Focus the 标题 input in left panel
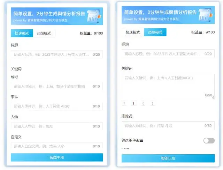Viewport: 223px width, 170px height. (52, 55)
